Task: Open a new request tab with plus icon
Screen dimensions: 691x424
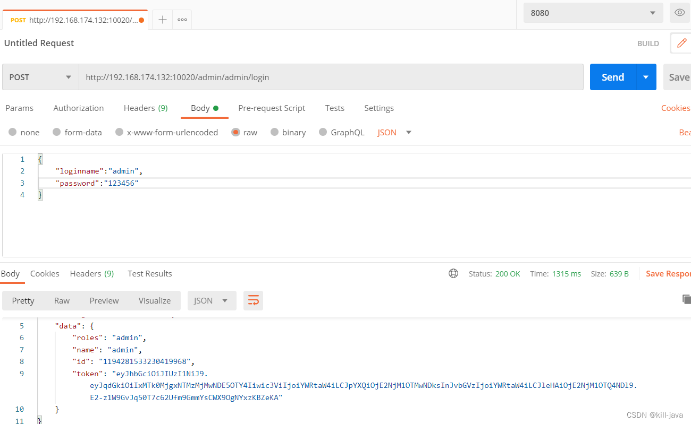Action: pos(163,20)
